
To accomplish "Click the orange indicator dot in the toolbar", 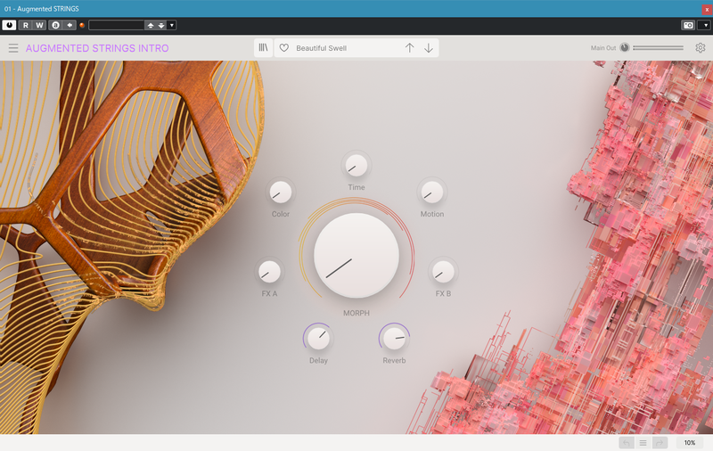I will click(x=82, y=25).
